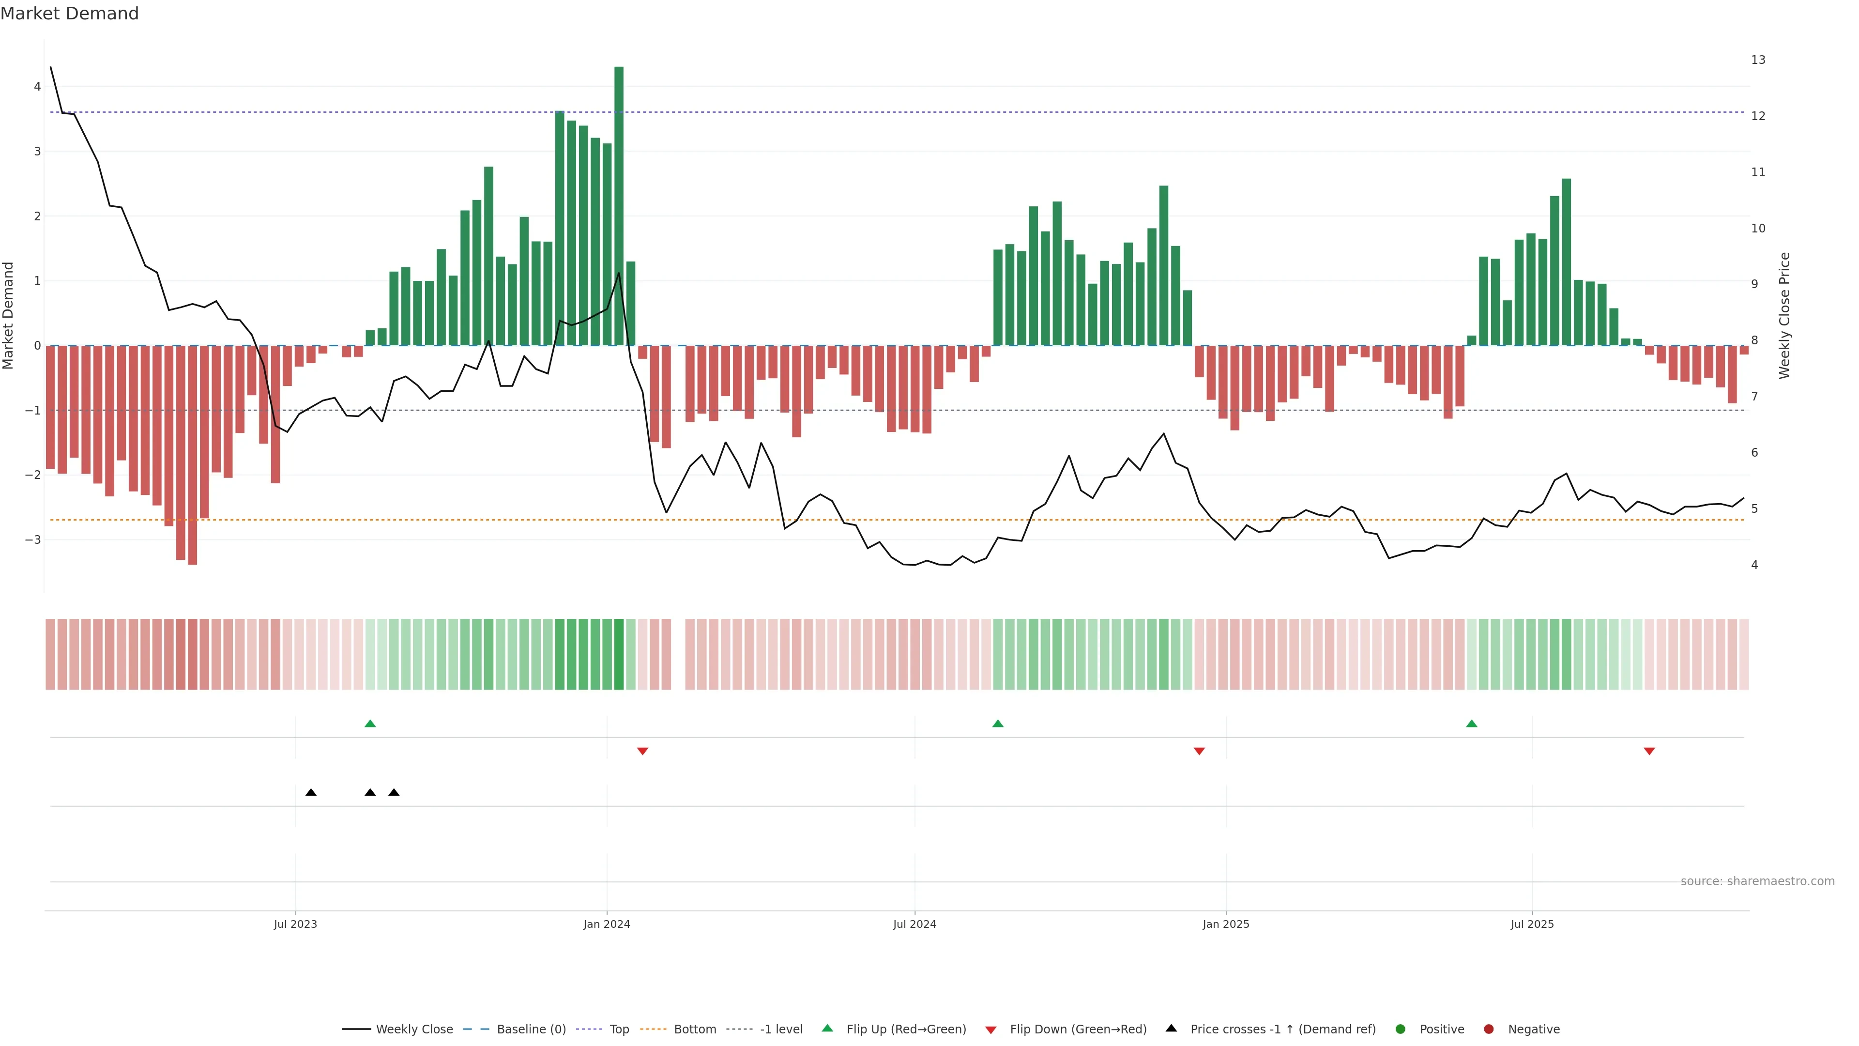The width and height of the screenshot is (1859, 1046).
Task: Click the Flip Up green triangle legend icon
Action: coord(828,1029)
